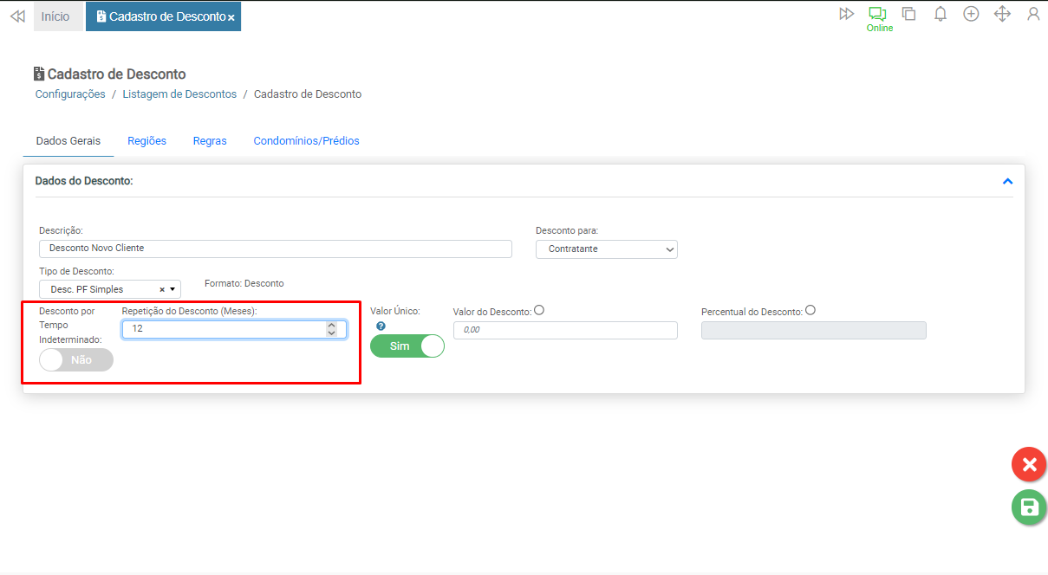Screen dimensions: 1048x575
Task: Open the user profile icon
Action: tap(1032, 14)
